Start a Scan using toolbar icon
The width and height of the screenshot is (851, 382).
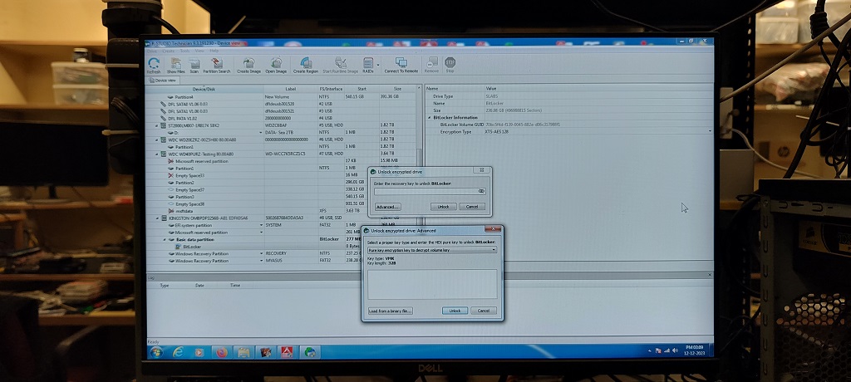coord(194,65)
